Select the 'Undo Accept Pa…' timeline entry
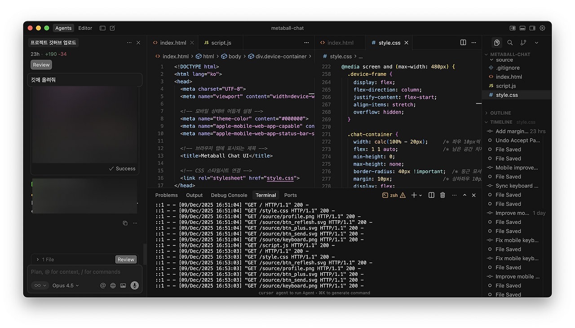 tap(517, 140)
